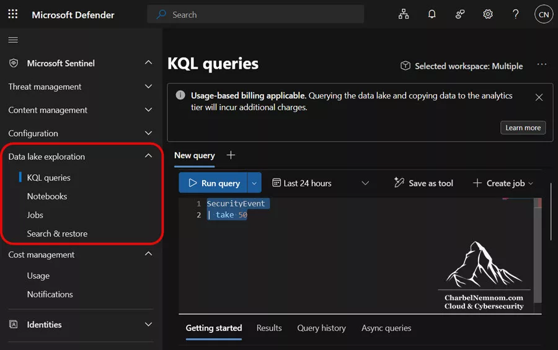Expand Content management section

coord(148,110)
